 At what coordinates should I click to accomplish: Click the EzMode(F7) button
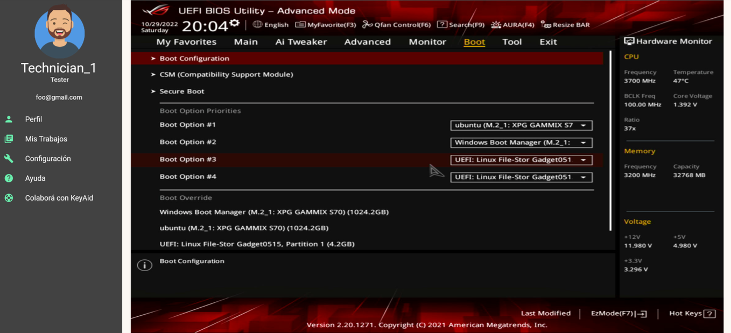point(618,314)
